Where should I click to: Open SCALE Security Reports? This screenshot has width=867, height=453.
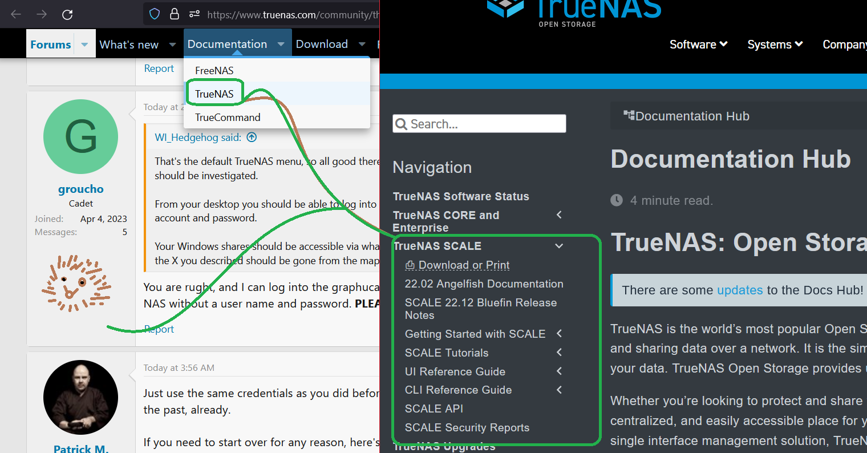click(x=467, y=427)
